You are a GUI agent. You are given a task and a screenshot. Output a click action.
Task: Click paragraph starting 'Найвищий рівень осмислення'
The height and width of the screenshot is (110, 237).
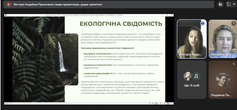click(121, 38)
